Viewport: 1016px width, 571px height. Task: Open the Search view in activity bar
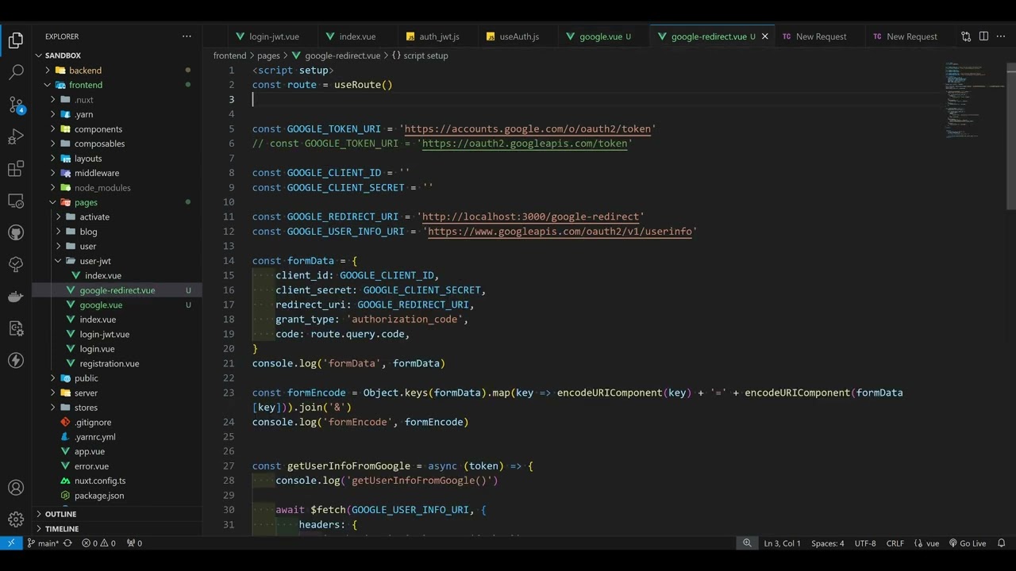(16, 72)
